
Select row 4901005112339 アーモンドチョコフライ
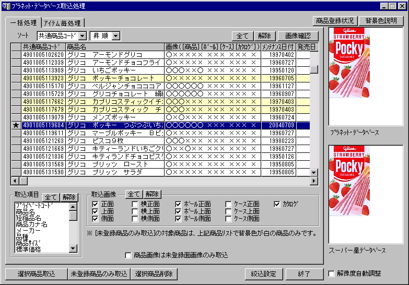[160, 63]
